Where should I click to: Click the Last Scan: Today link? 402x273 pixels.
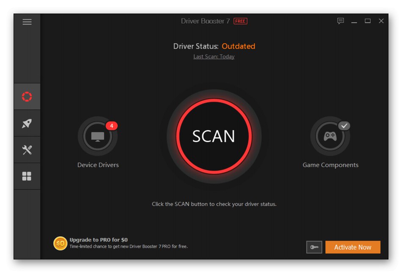click(x=214, y=56)
